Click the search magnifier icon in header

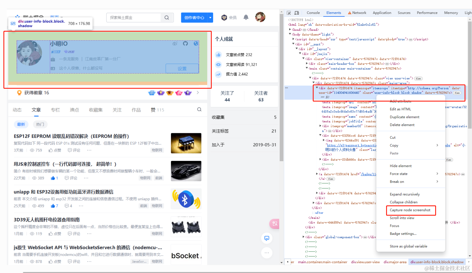coord(167,18)
